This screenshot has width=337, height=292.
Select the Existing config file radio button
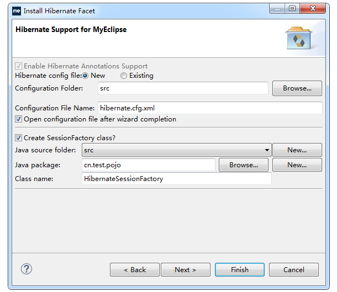pos(124,76)
